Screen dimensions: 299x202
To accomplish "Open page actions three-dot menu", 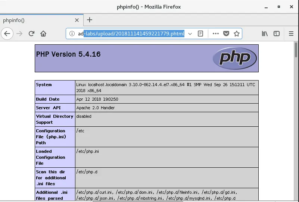I will coord(216,34).
